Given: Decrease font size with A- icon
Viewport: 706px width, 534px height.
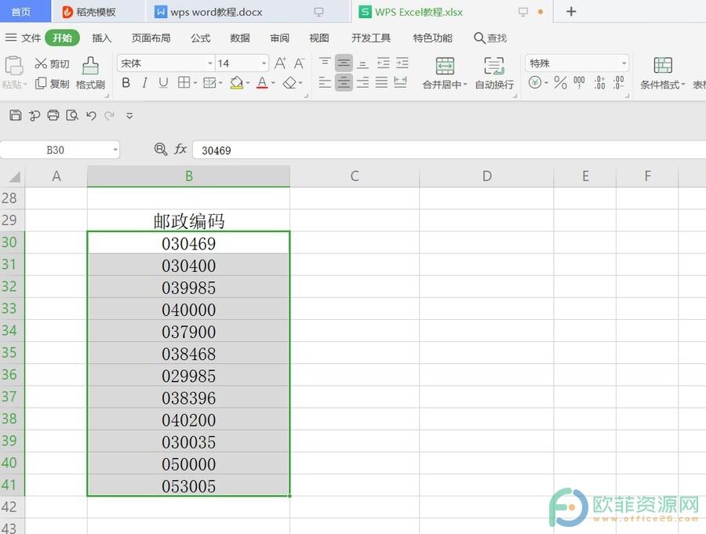Looking at the screenshot, I should coord(300,63).
